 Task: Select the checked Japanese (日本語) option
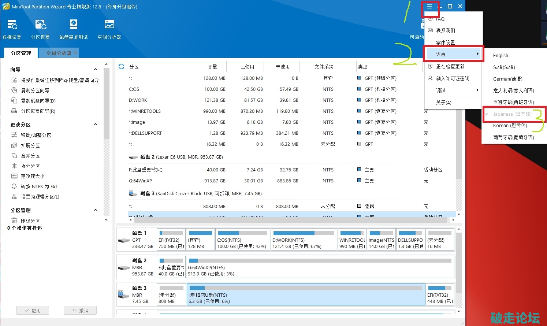coord(512,114)
